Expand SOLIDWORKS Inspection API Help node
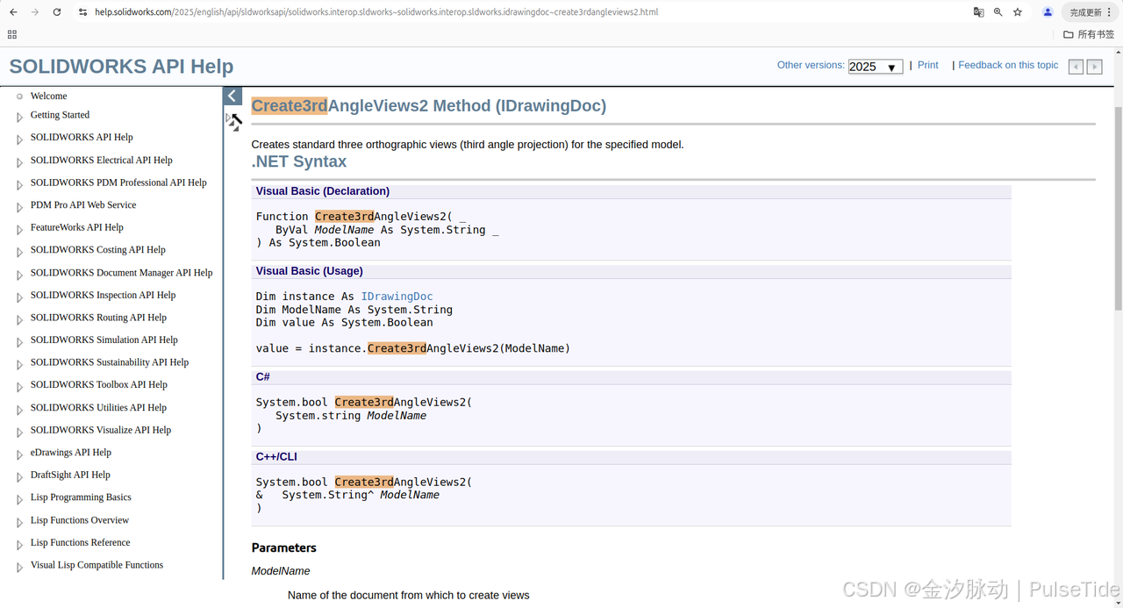This screenshot has width=1123, height=608. tap(19, 297)
